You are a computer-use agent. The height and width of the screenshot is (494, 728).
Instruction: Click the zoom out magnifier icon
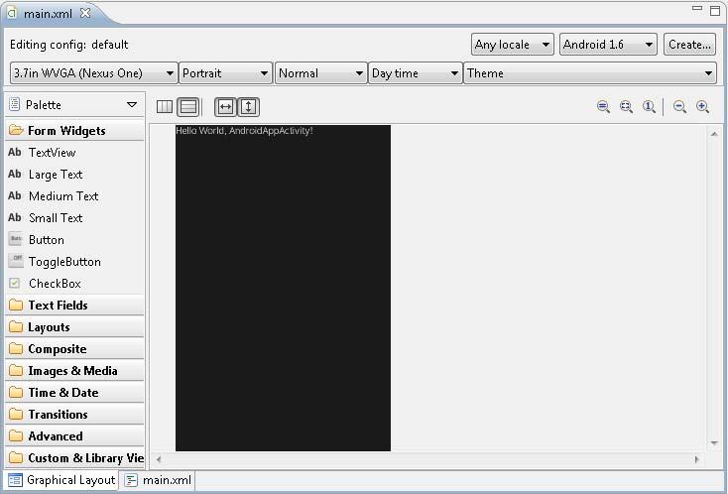point(679,107)
